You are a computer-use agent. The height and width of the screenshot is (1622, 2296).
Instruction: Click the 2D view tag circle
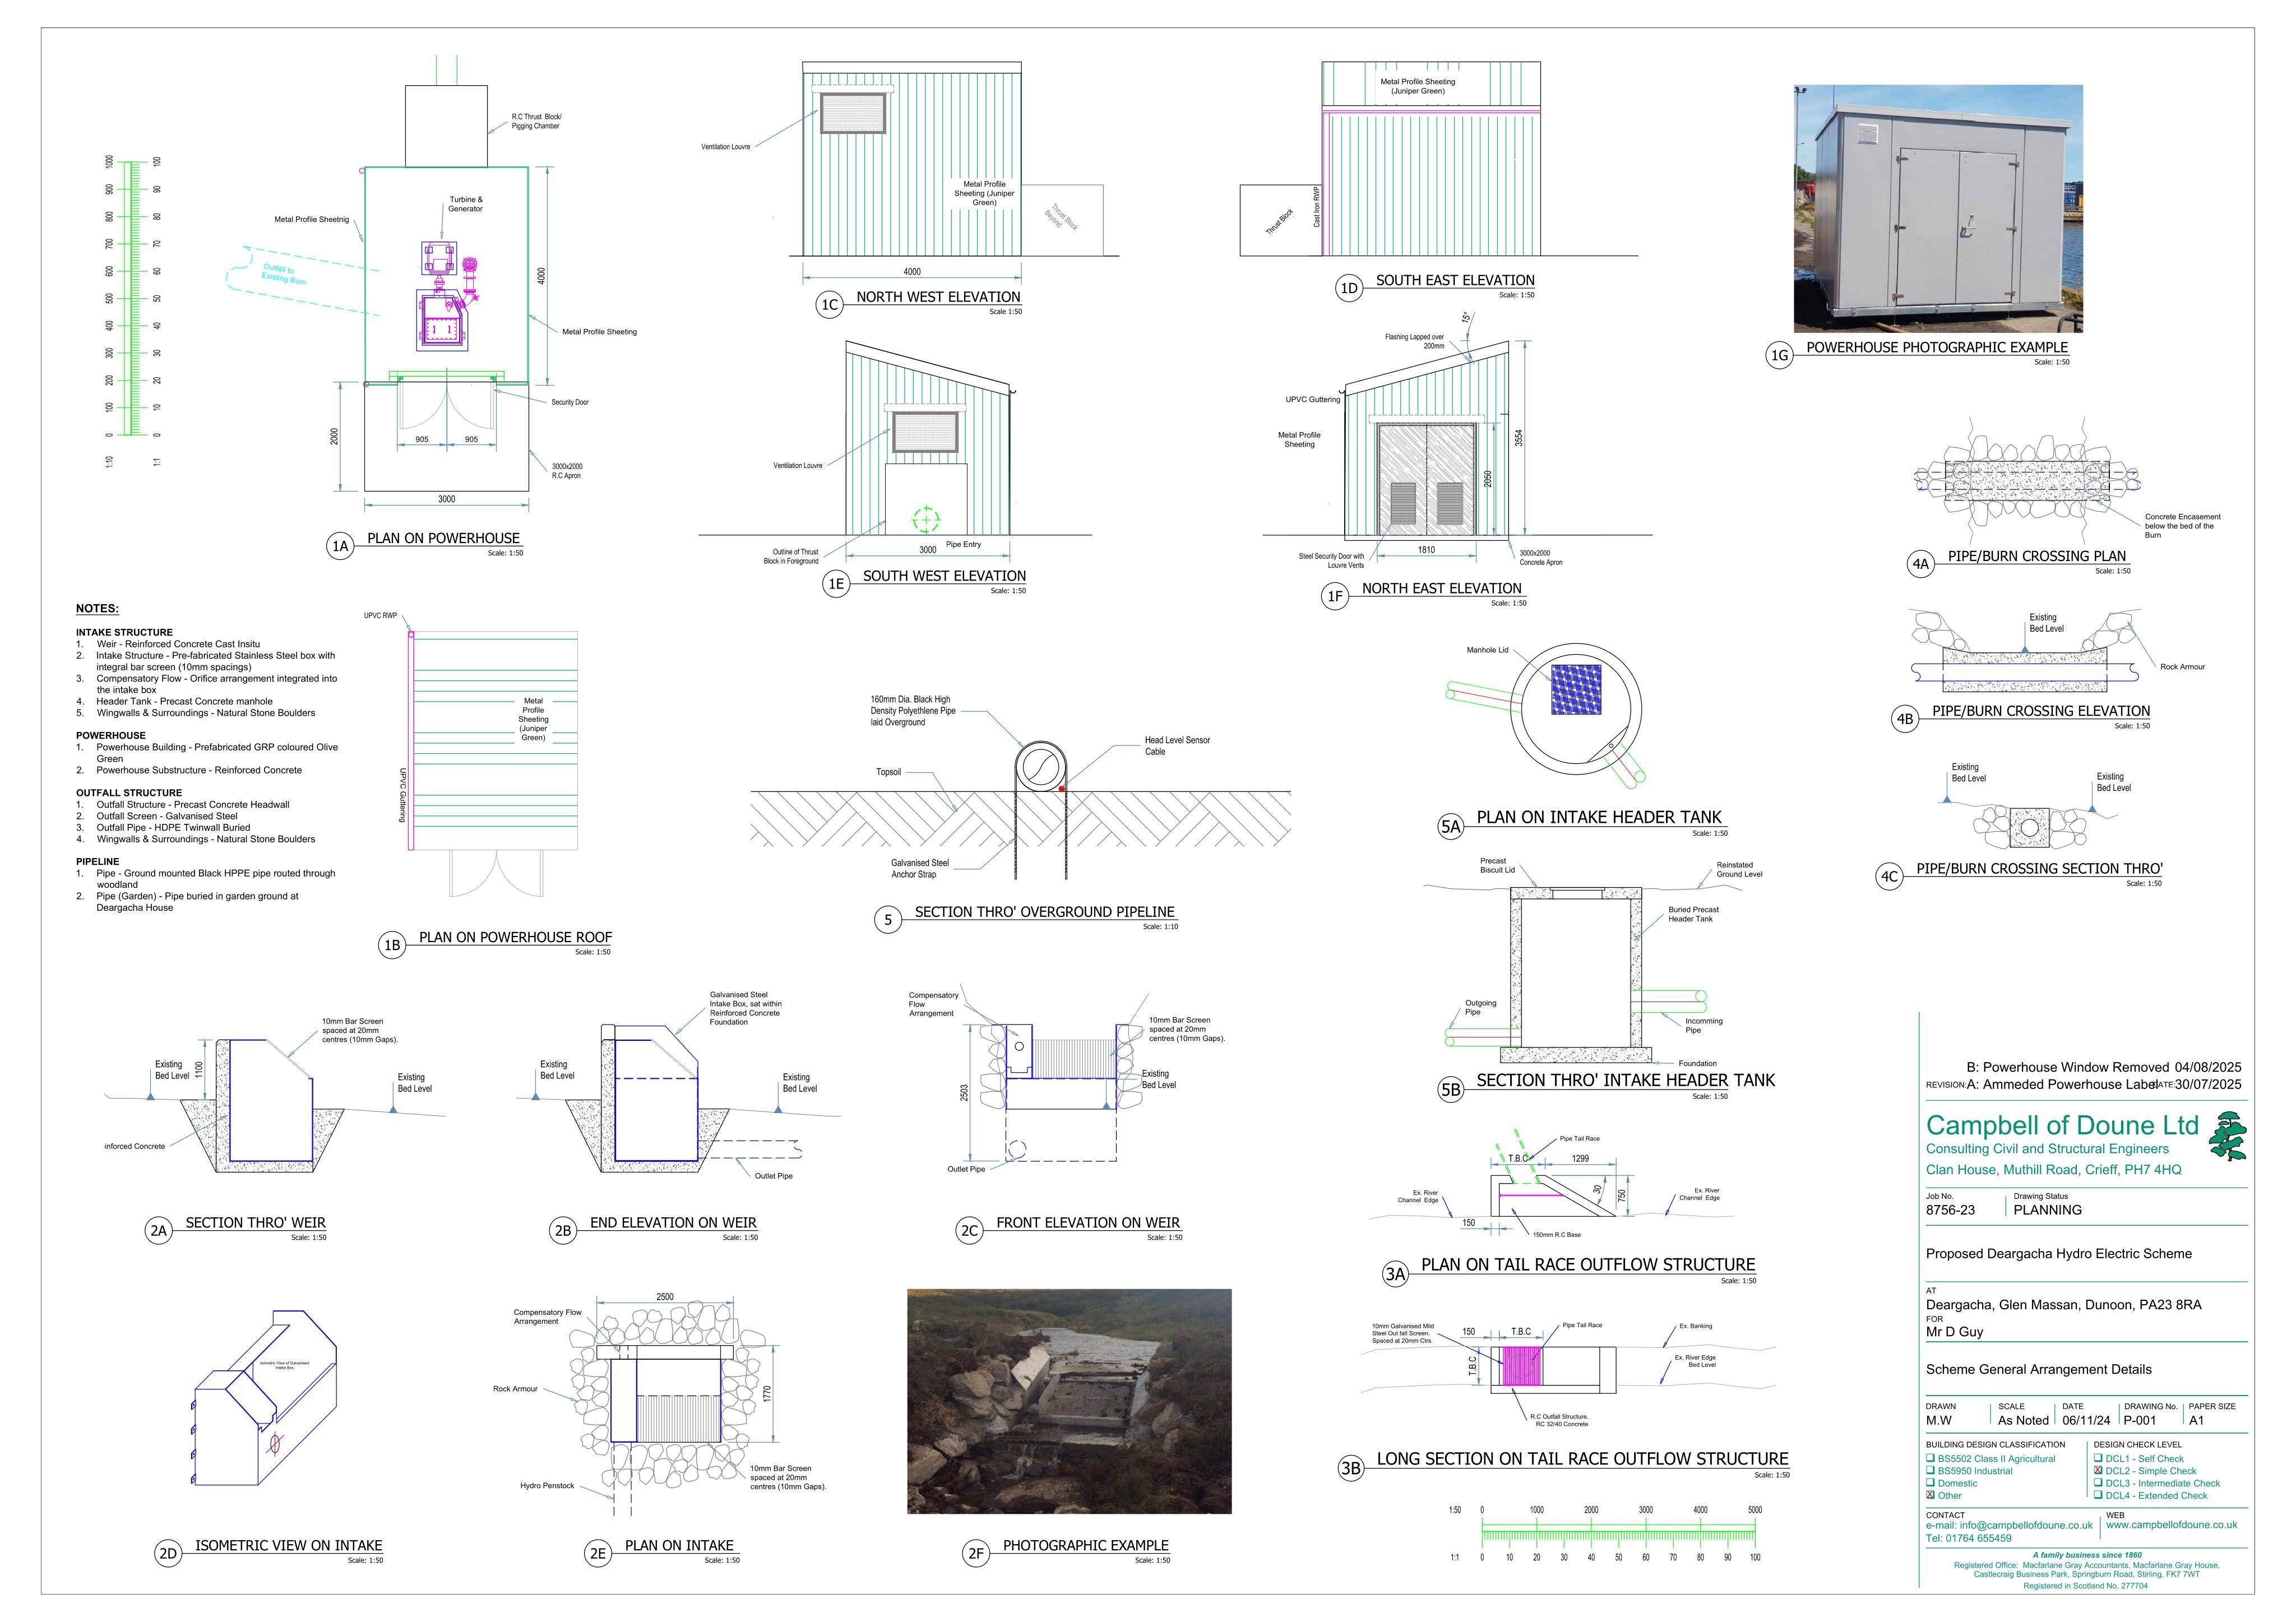[167, 1554]
